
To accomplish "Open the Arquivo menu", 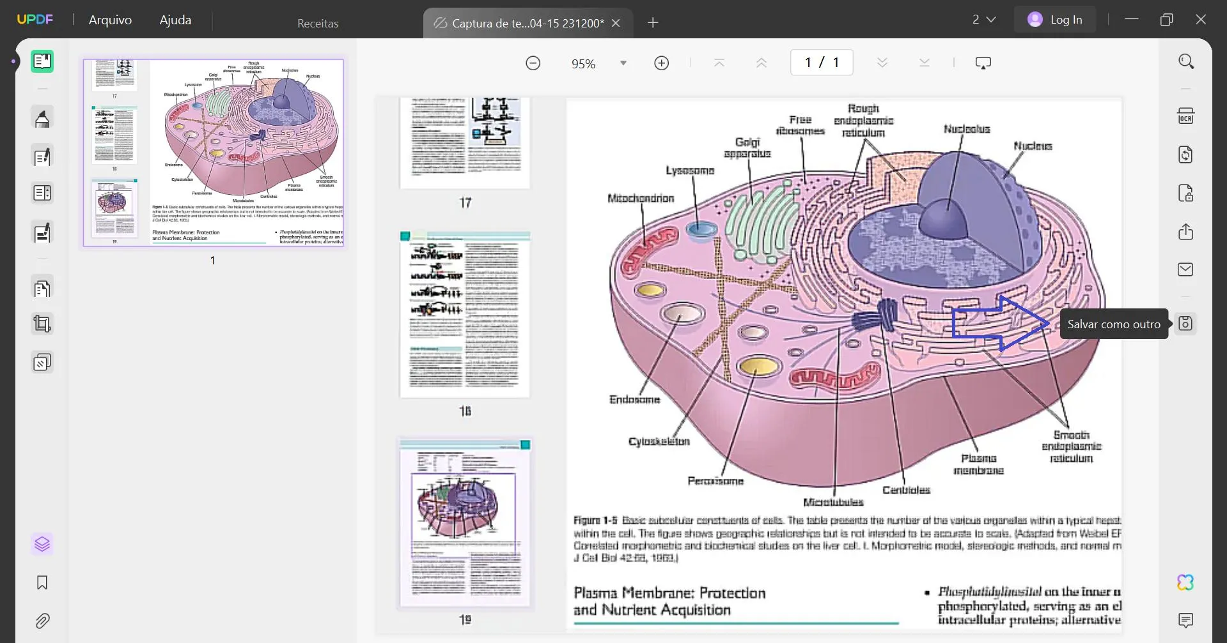I will coord(110,20).
